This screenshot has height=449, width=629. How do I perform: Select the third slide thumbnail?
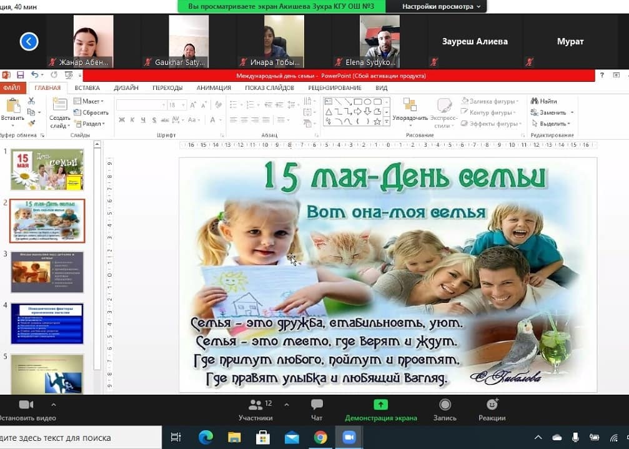pos(47,272)
